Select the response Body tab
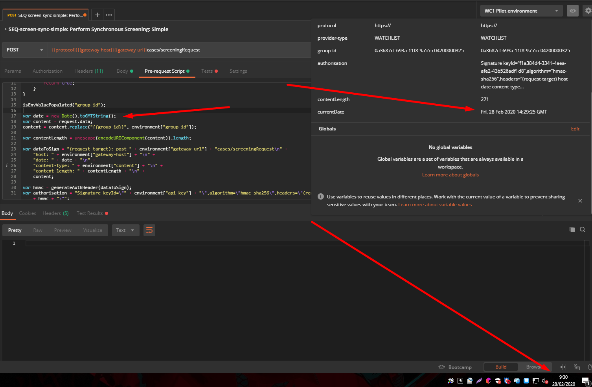The image size is (592, 387). pos(7,213)
